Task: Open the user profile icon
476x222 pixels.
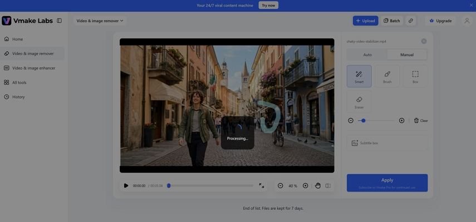Action: [467, 21]
